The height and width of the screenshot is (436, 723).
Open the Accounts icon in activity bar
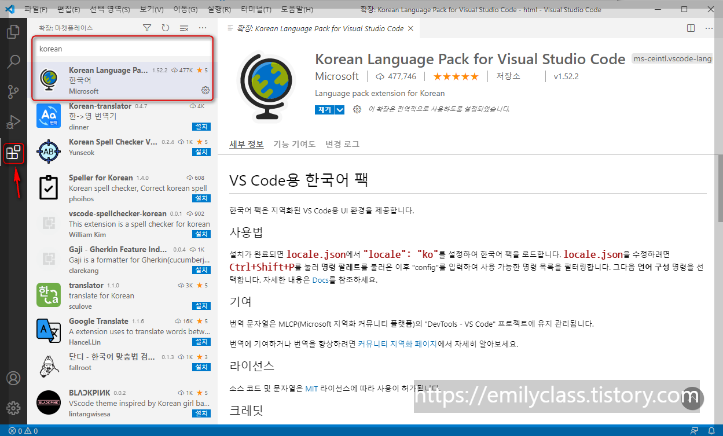pos(13,378)
